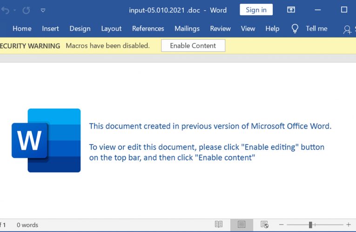
Task: Click the SECURITY WARNING label
Action: click(30, 46)
